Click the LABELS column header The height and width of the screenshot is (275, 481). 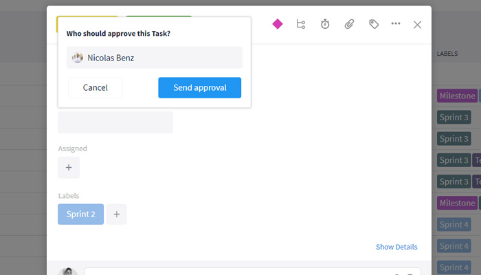447,54
